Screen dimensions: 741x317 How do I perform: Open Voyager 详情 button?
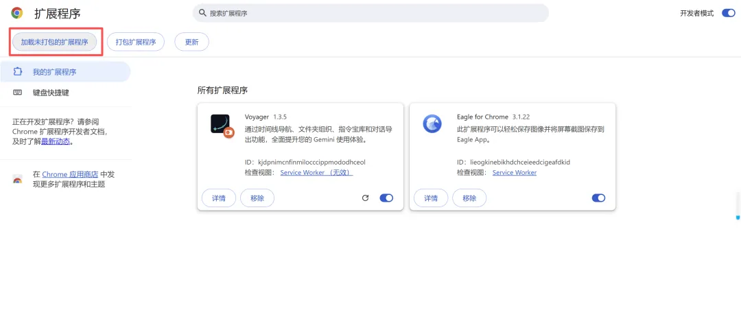219,198
